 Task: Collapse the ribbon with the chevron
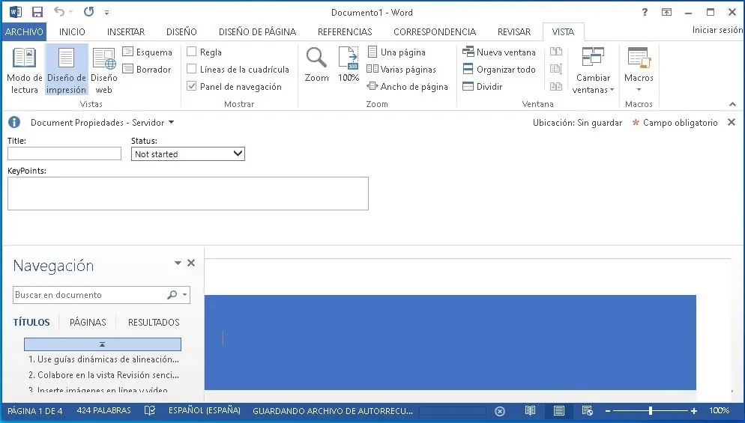(732, 104)
